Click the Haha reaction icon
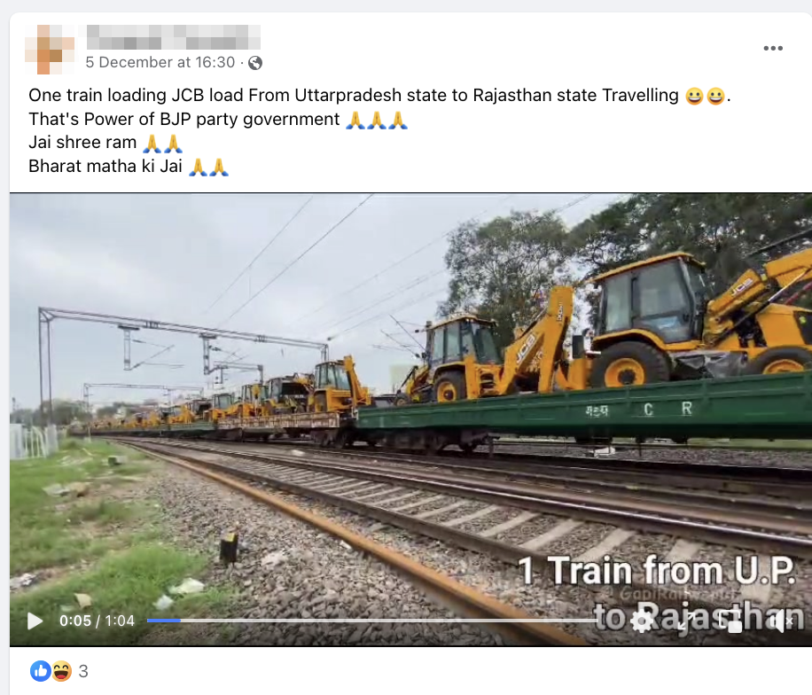The width and height of the screenshot is (812, 695). (61, 671)
